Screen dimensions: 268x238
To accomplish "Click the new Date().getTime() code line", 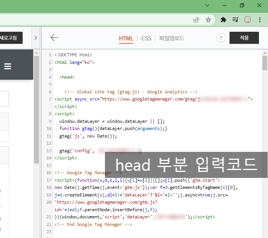I will click(146, 187).
